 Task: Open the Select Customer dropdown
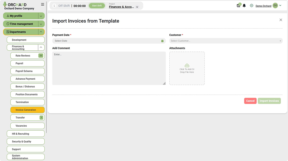tap(226, 41)
